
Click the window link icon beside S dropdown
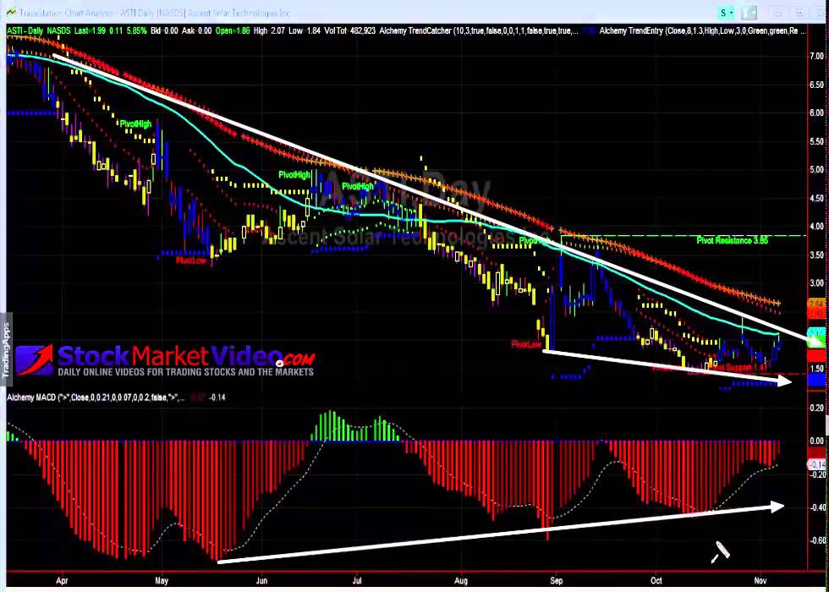tap(749, 13)
